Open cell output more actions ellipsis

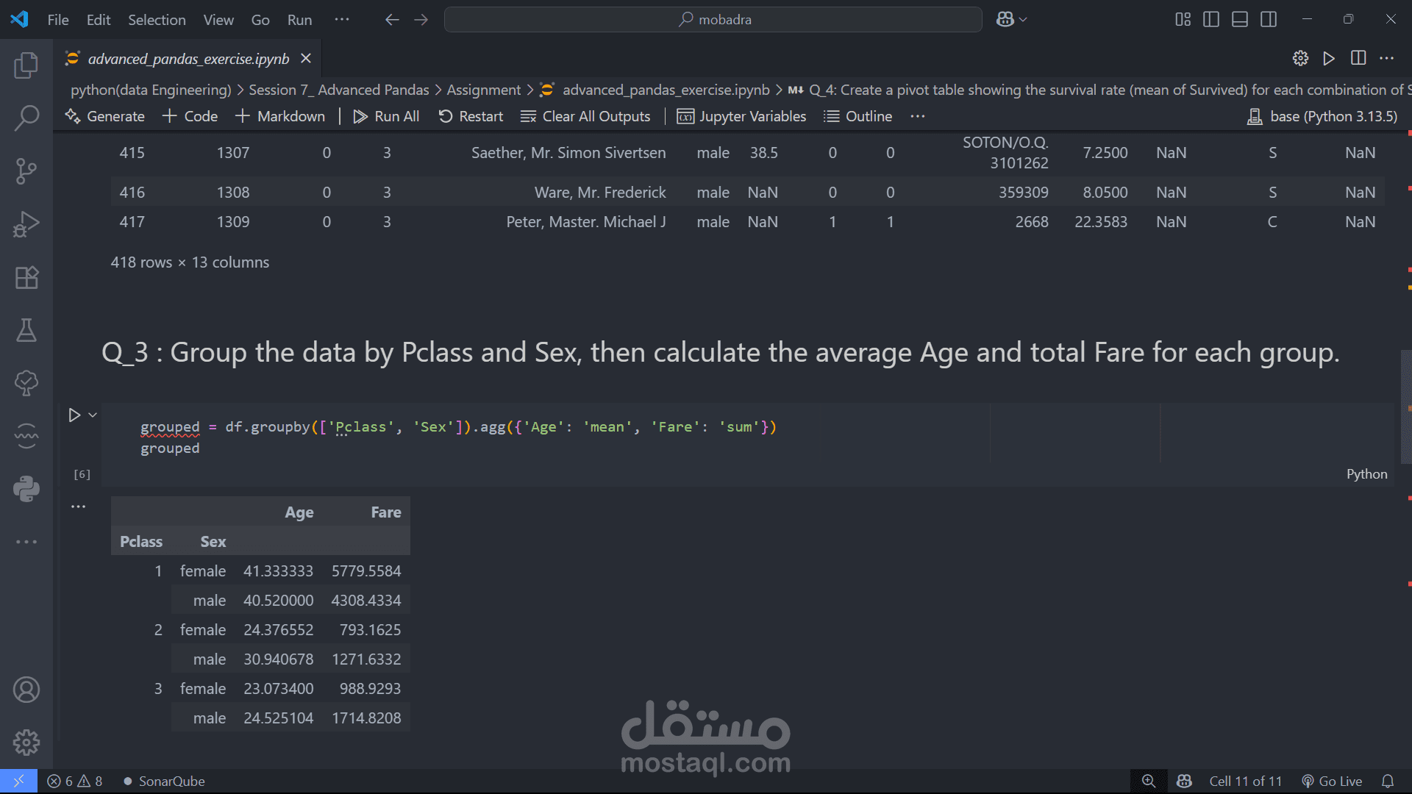79,507
